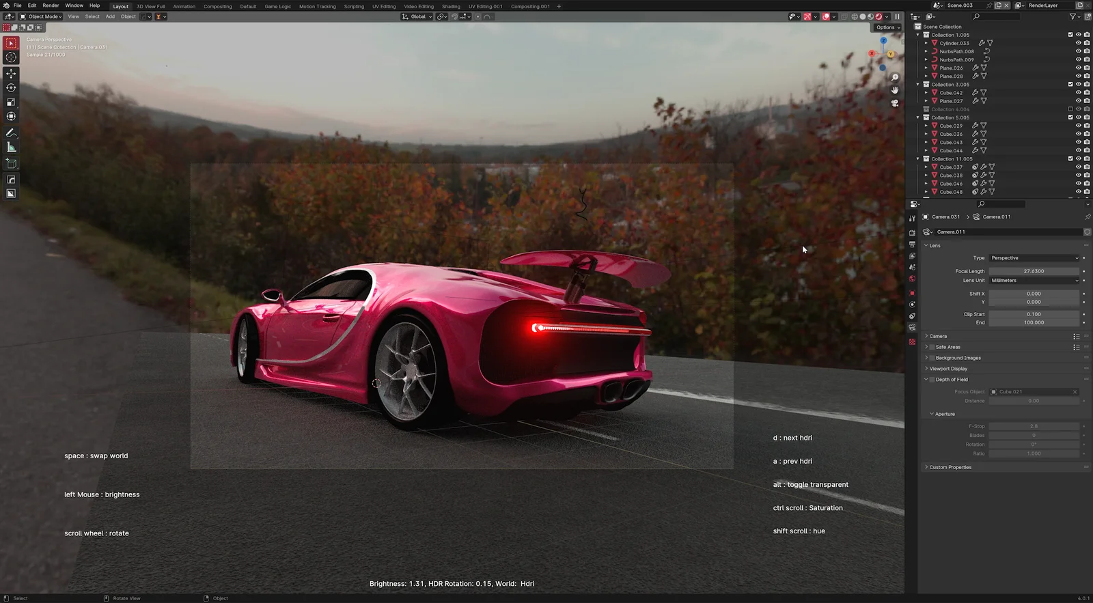Screen dimensions: 1093x603
Task: Open the Scene properties tab
Action: coord(912,268)
